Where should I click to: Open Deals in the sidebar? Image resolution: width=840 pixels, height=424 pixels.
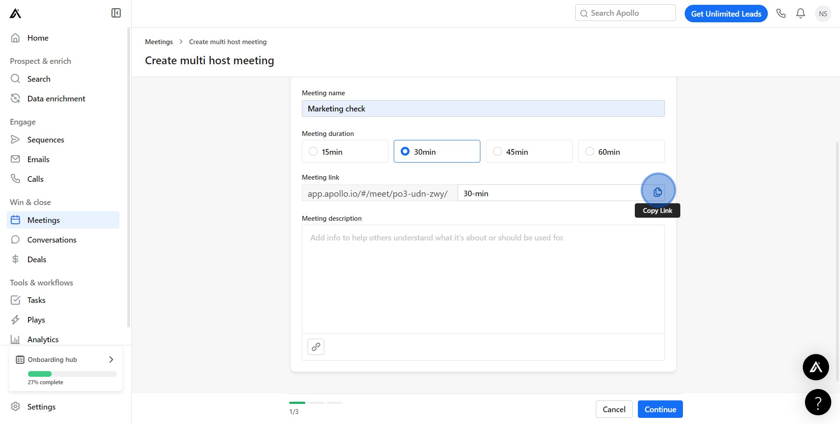pyautogui.click(x=63, y=259)
